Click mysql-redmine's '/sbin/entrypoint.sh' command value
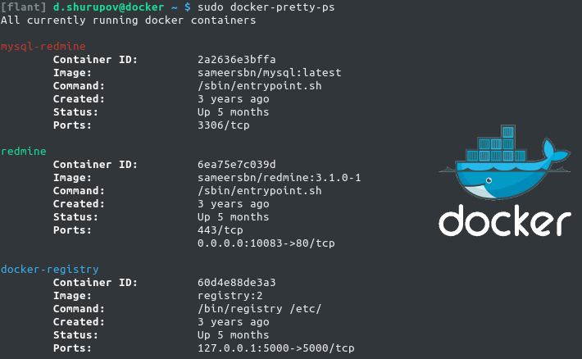Viewport: 582px width, 359px height. [x=260, y=86]
